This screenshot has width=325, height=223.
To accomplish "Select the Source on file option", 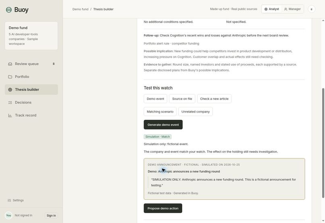I will 182,99.
